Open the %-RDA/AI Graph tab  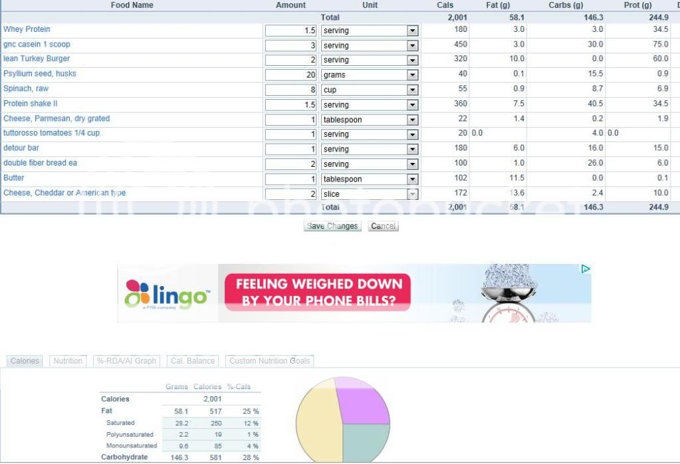(x=126, y=361)
